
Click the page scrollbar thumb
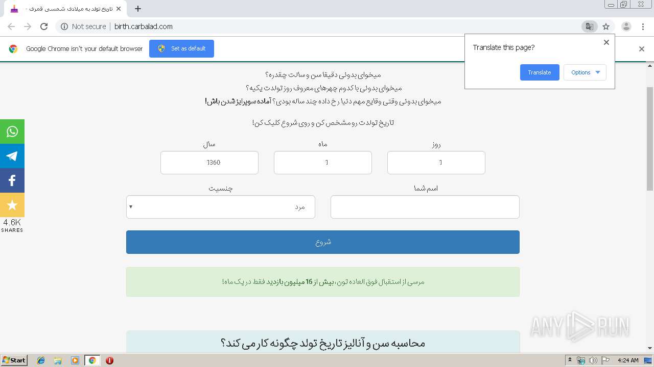pyautogui.click(x=650, y=139)
